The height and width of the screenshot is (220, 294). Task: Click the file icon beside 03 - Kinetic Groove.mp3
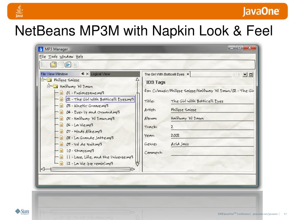tap(61, 106)
